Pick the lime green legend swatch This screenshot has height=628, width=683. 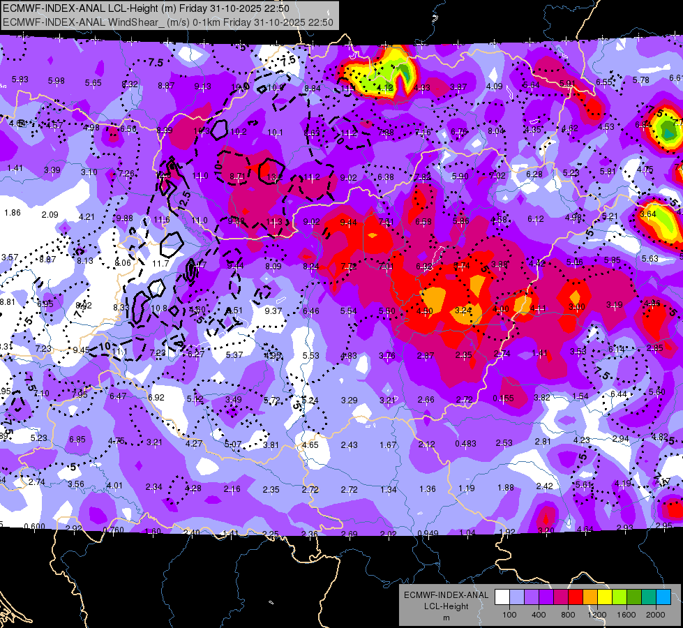point(620,597)
